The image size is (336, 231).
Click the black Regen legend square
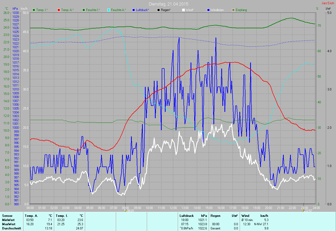click(x=159, y=10)
